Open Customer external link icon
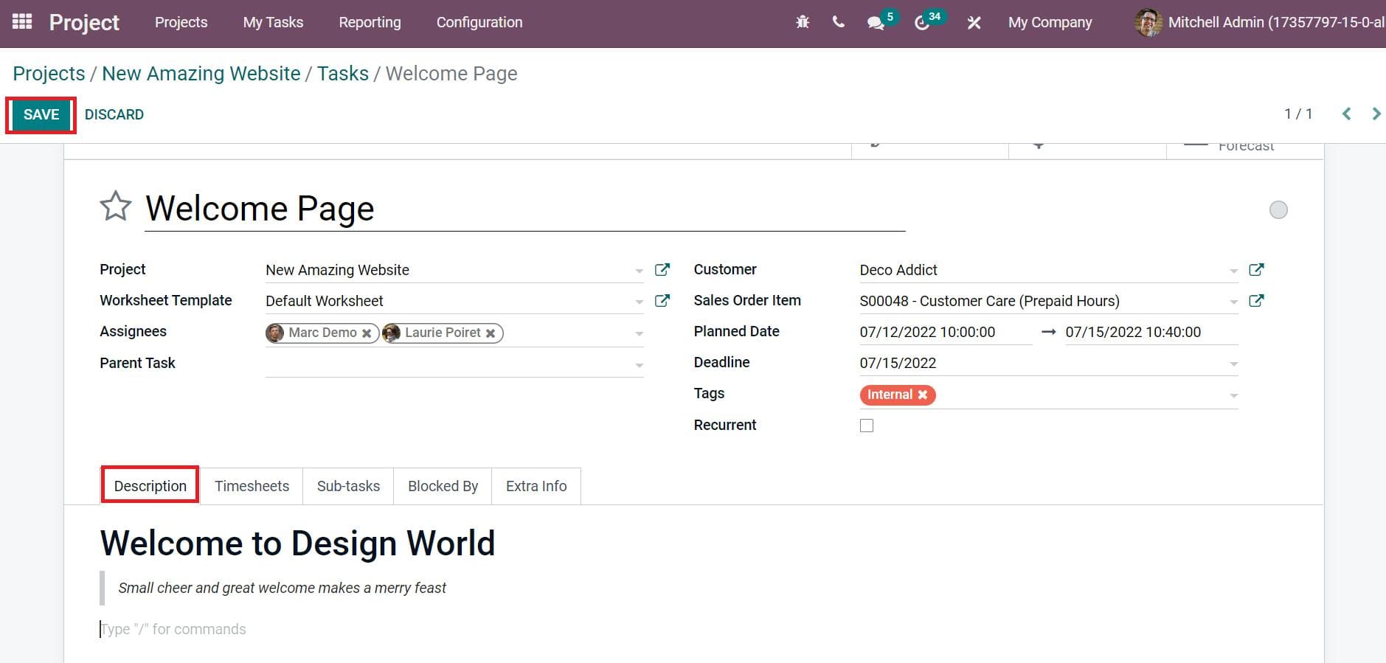 [x=1256, y=270]
